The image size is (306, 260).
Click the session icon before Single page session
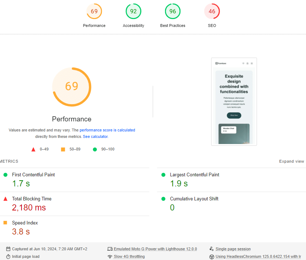tap(212, 249)
